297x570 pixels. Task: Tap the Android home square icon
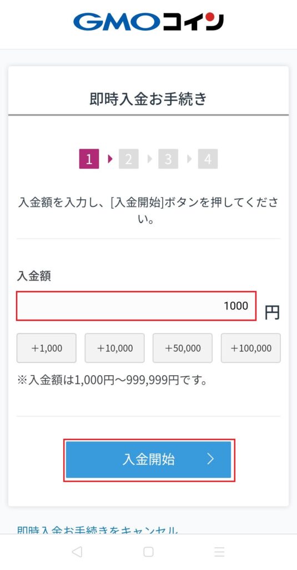point(148,552)
